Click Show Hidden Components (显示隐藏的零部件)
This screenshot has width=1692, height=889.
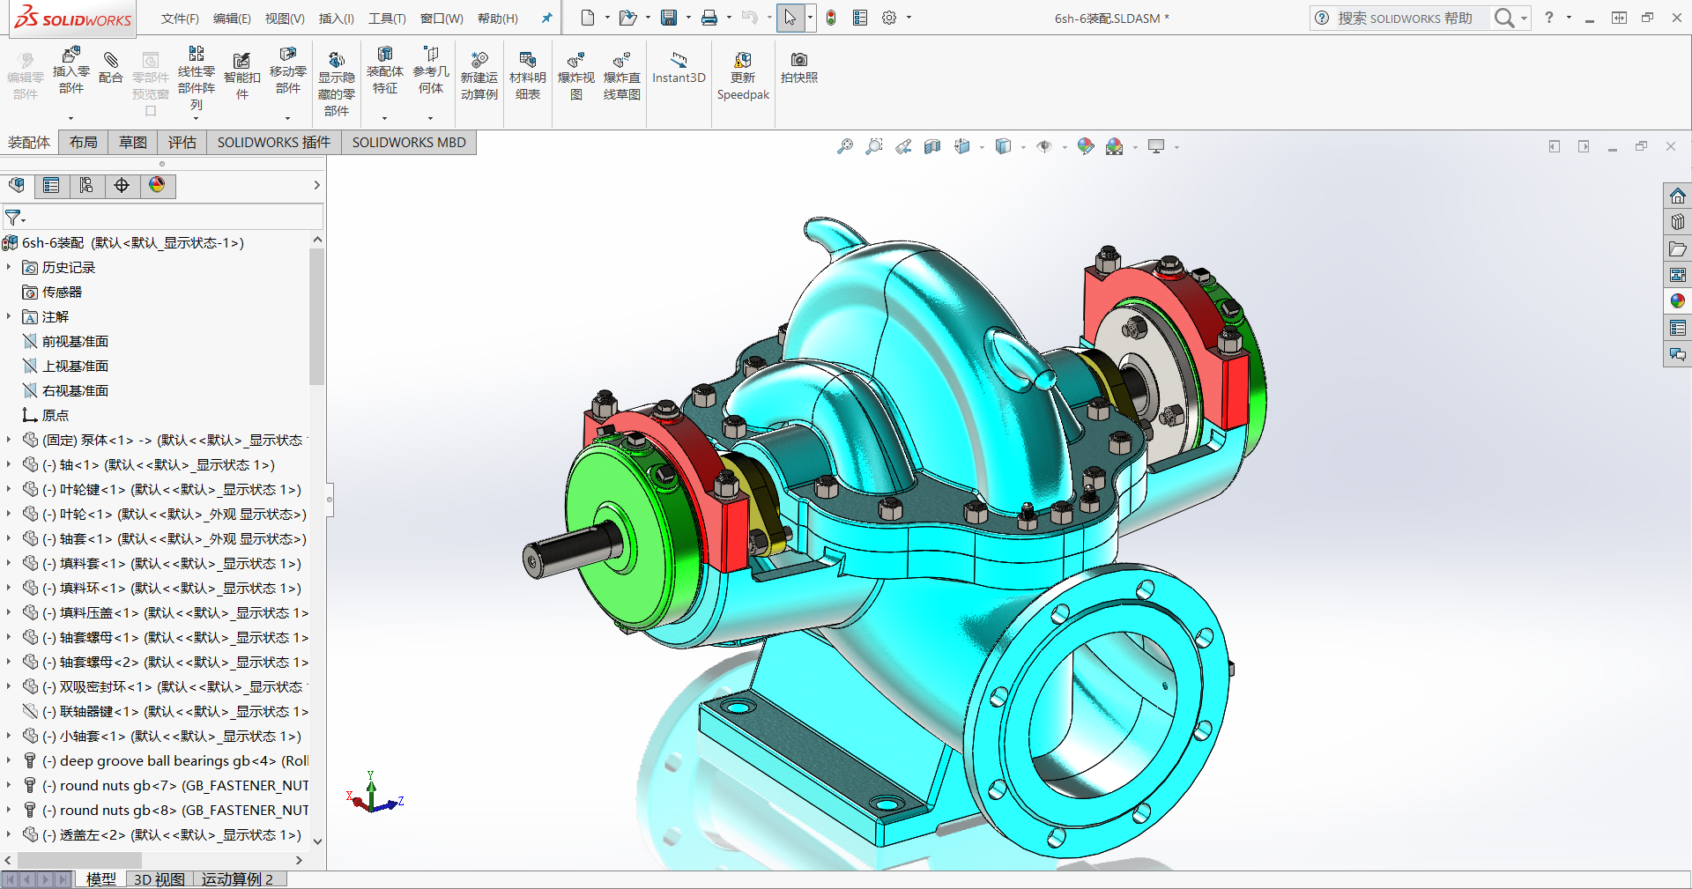pyautogui.click(x=337, y=83)
